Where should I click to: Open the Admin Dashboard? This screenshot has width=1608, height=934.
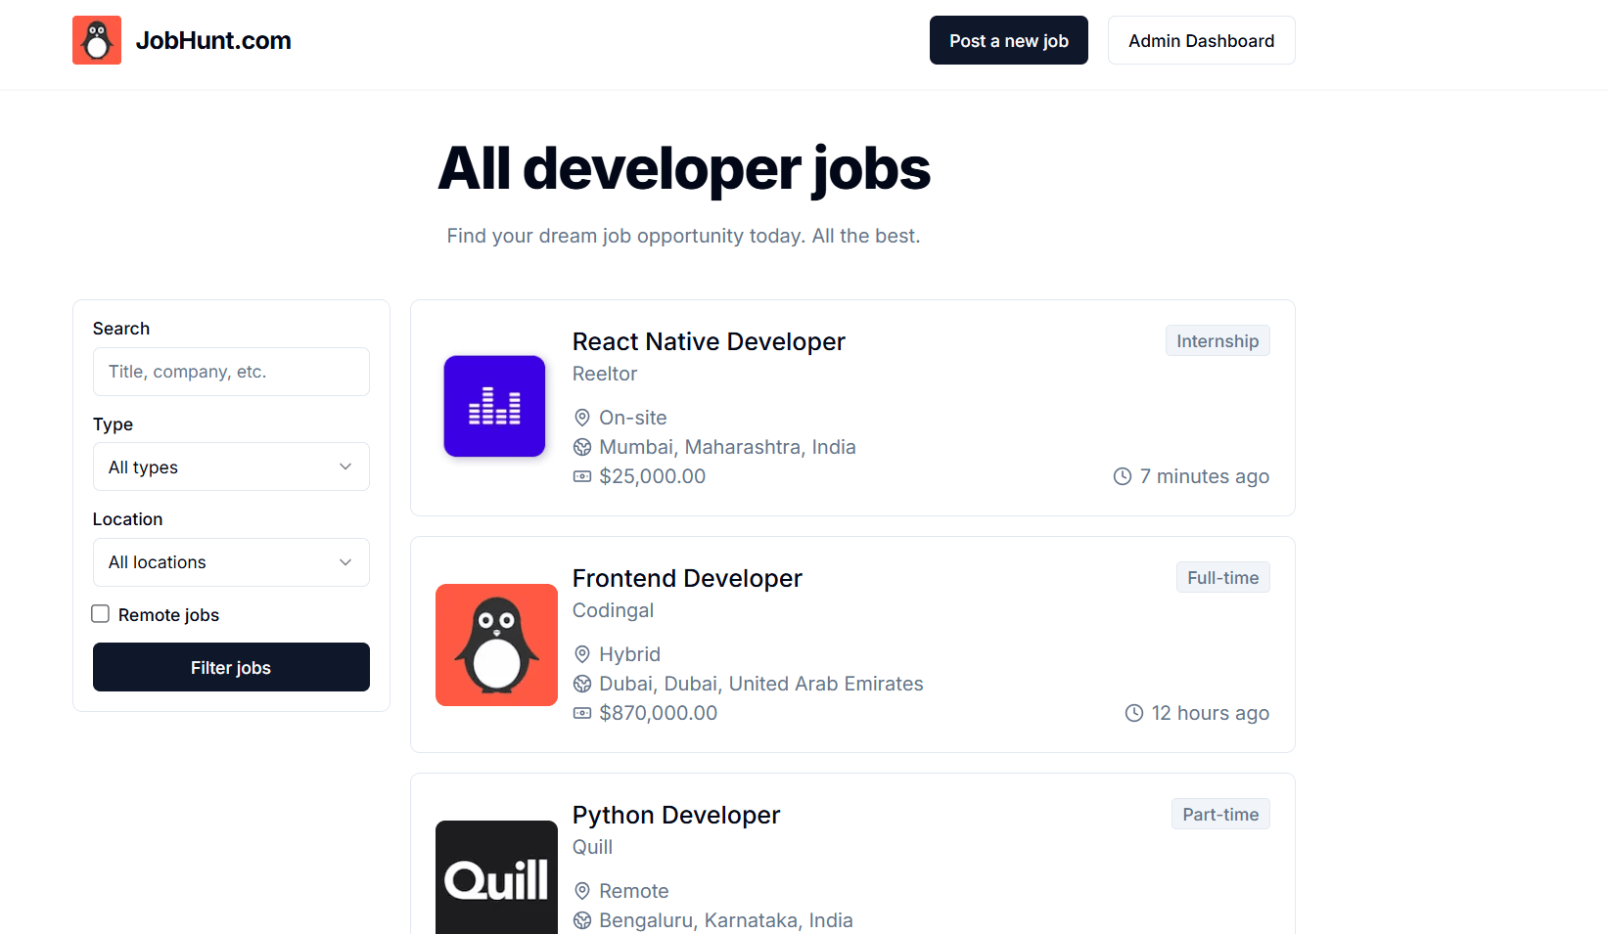[1201, 40]
